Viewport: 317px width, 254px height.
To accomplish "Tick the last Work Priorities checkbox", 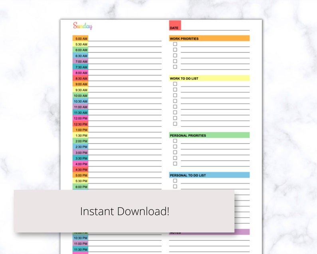I will pyautogui.click(x=175, y=67).
